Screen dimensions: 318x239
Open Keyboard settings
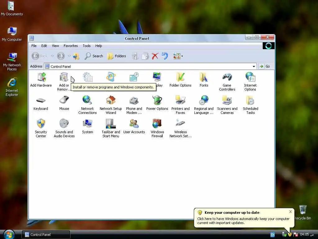pos(41,103)
